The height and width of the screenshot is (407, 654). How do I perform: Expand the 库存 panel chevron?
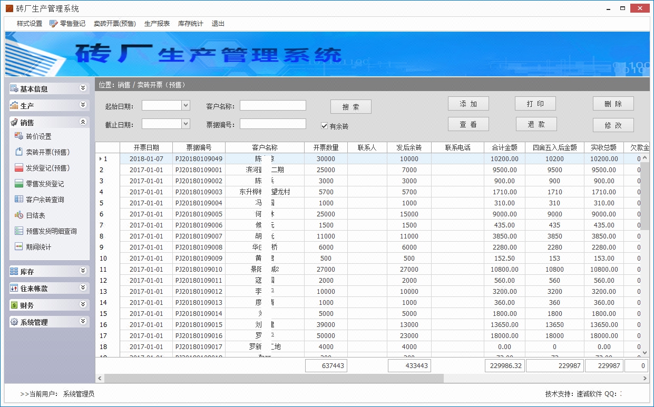[x=83, y=271]
